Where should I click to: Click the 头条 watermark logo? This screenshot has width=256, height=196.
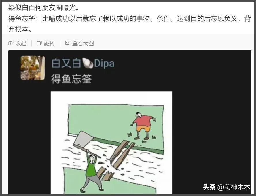(x=209, y=187)
